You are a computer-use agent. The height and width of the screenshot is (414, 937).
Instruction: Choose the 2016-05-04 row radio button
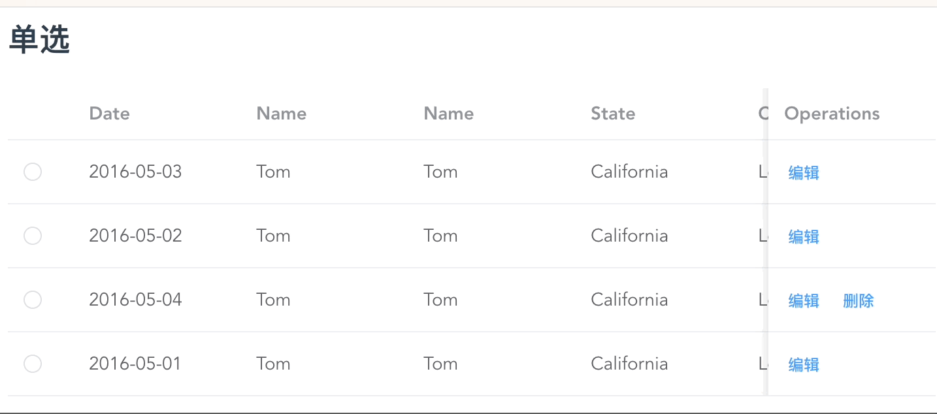[33, 300]
